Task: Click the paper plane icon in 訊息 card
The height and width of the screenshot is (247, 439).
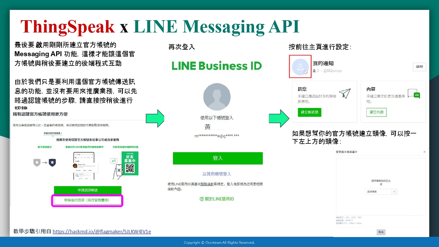Action: (345, 93)
